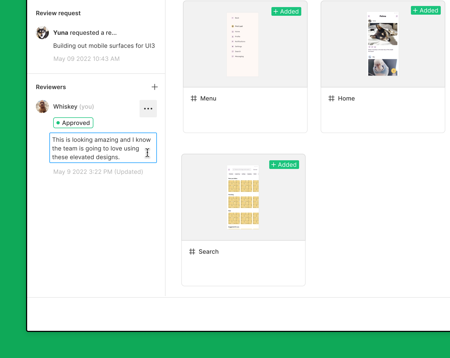Viewport: 450px width, 358px height.
Task: Click the Whiskey (you) reviewer name
Action: (x=74, y=106)
